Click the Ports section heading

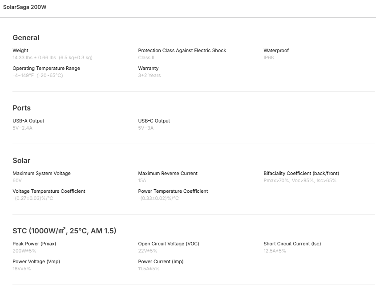point(21,108)
